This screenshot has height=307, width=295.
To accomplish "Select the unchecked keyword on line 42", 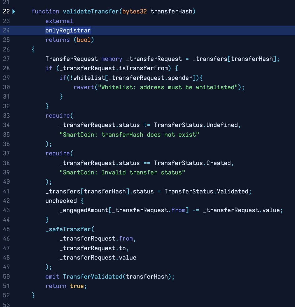I will [x=61, y=201].
